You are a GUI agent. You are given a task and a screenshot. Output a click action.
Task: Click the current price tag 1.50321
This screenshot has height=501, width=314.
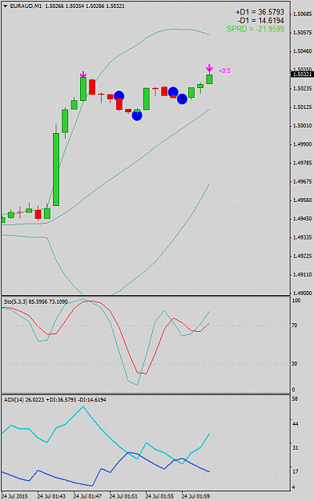click(302, 74)
